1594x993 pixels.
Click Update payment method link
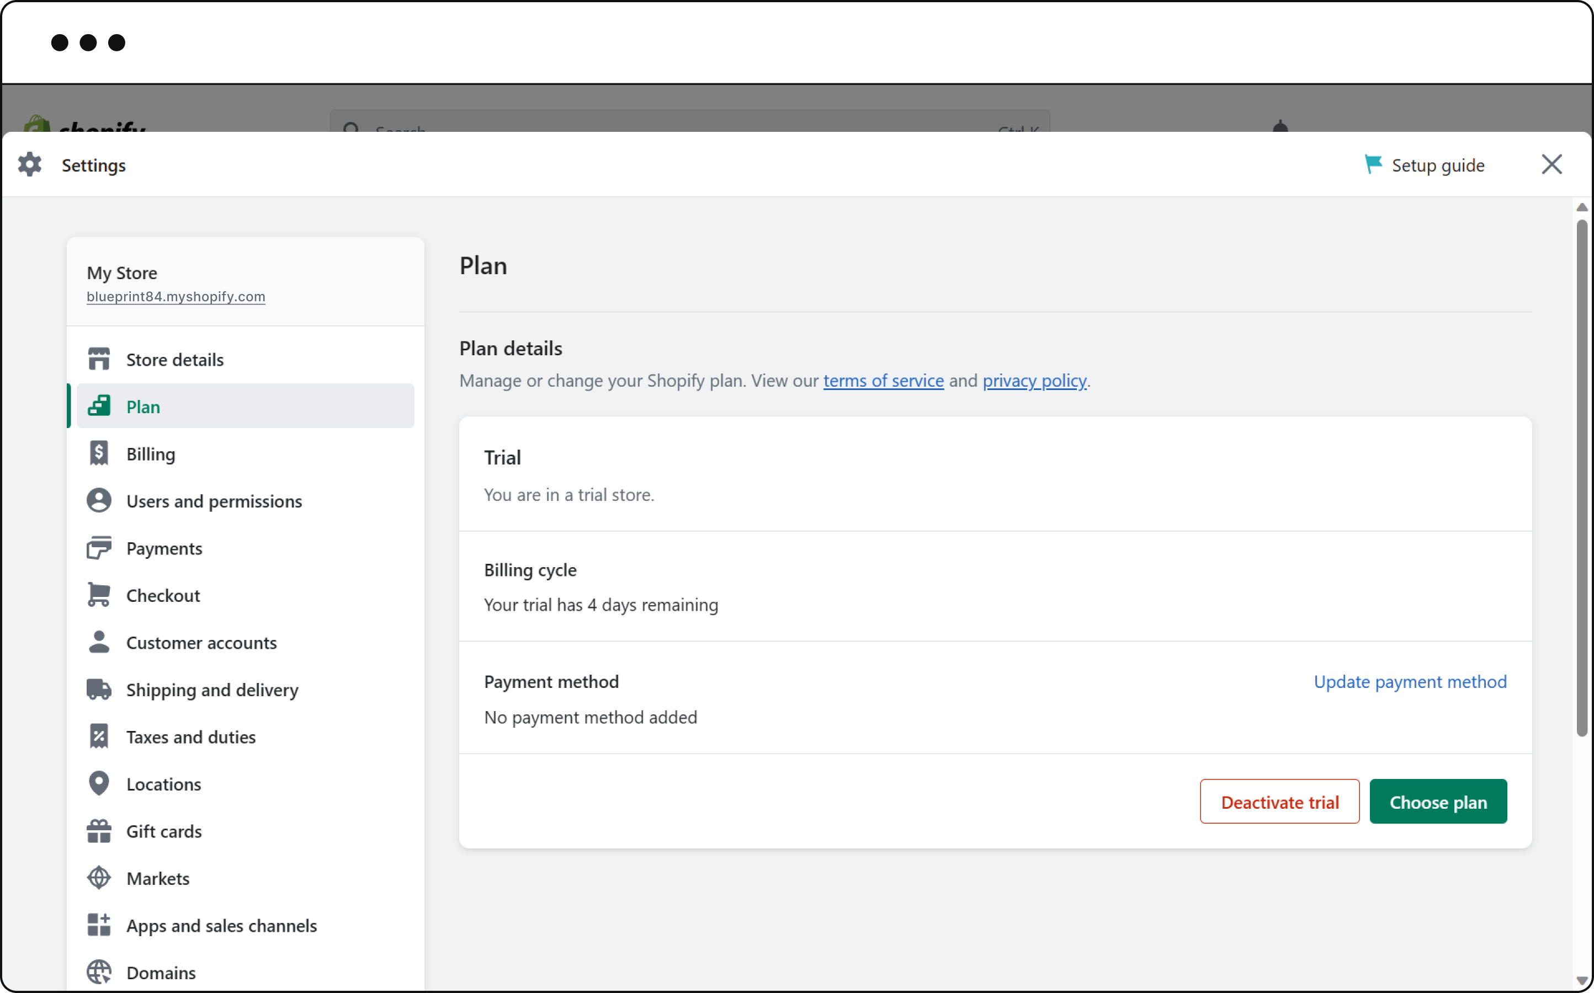[x=1410, y=682]
